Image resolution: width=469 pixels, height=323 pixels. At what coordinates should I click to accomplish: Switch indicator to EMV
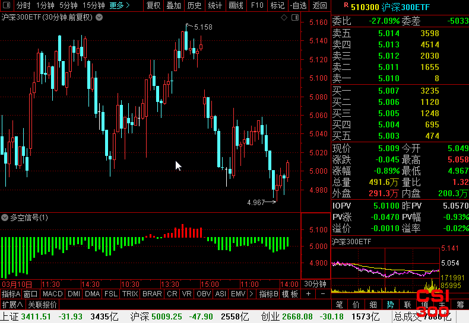point(238,294)
